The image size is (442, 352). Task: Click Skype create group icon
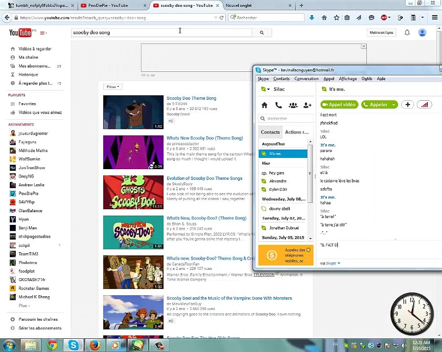293,105
